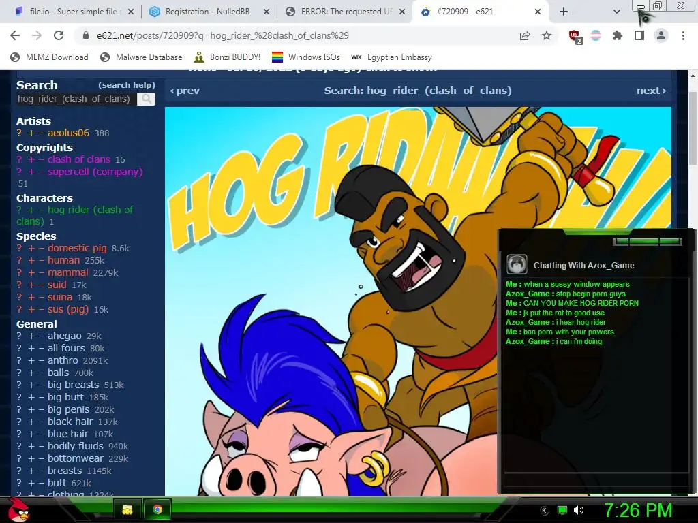
Task: Open wiki question mark for sus (pig)
Action: [x=19, y=310]
